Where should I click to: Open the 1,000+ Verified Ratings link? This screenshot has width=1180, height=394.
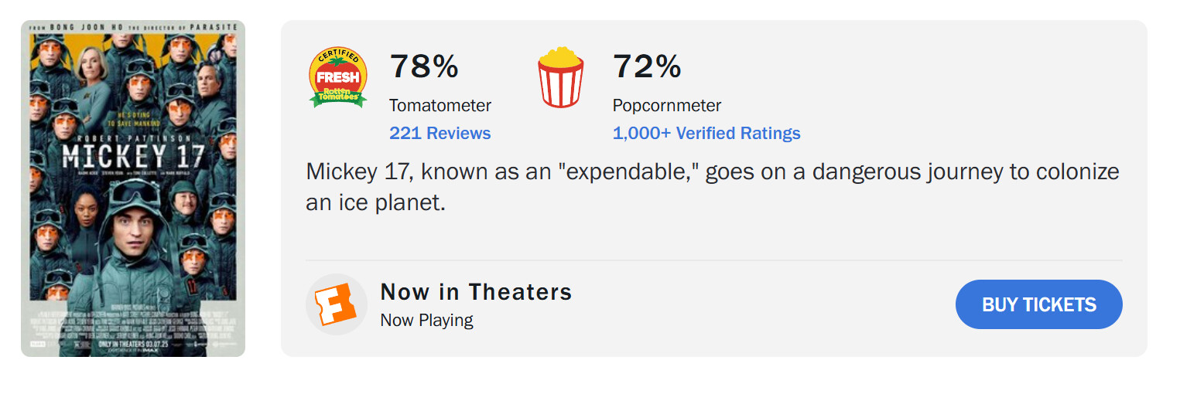[x=706, y=133]
